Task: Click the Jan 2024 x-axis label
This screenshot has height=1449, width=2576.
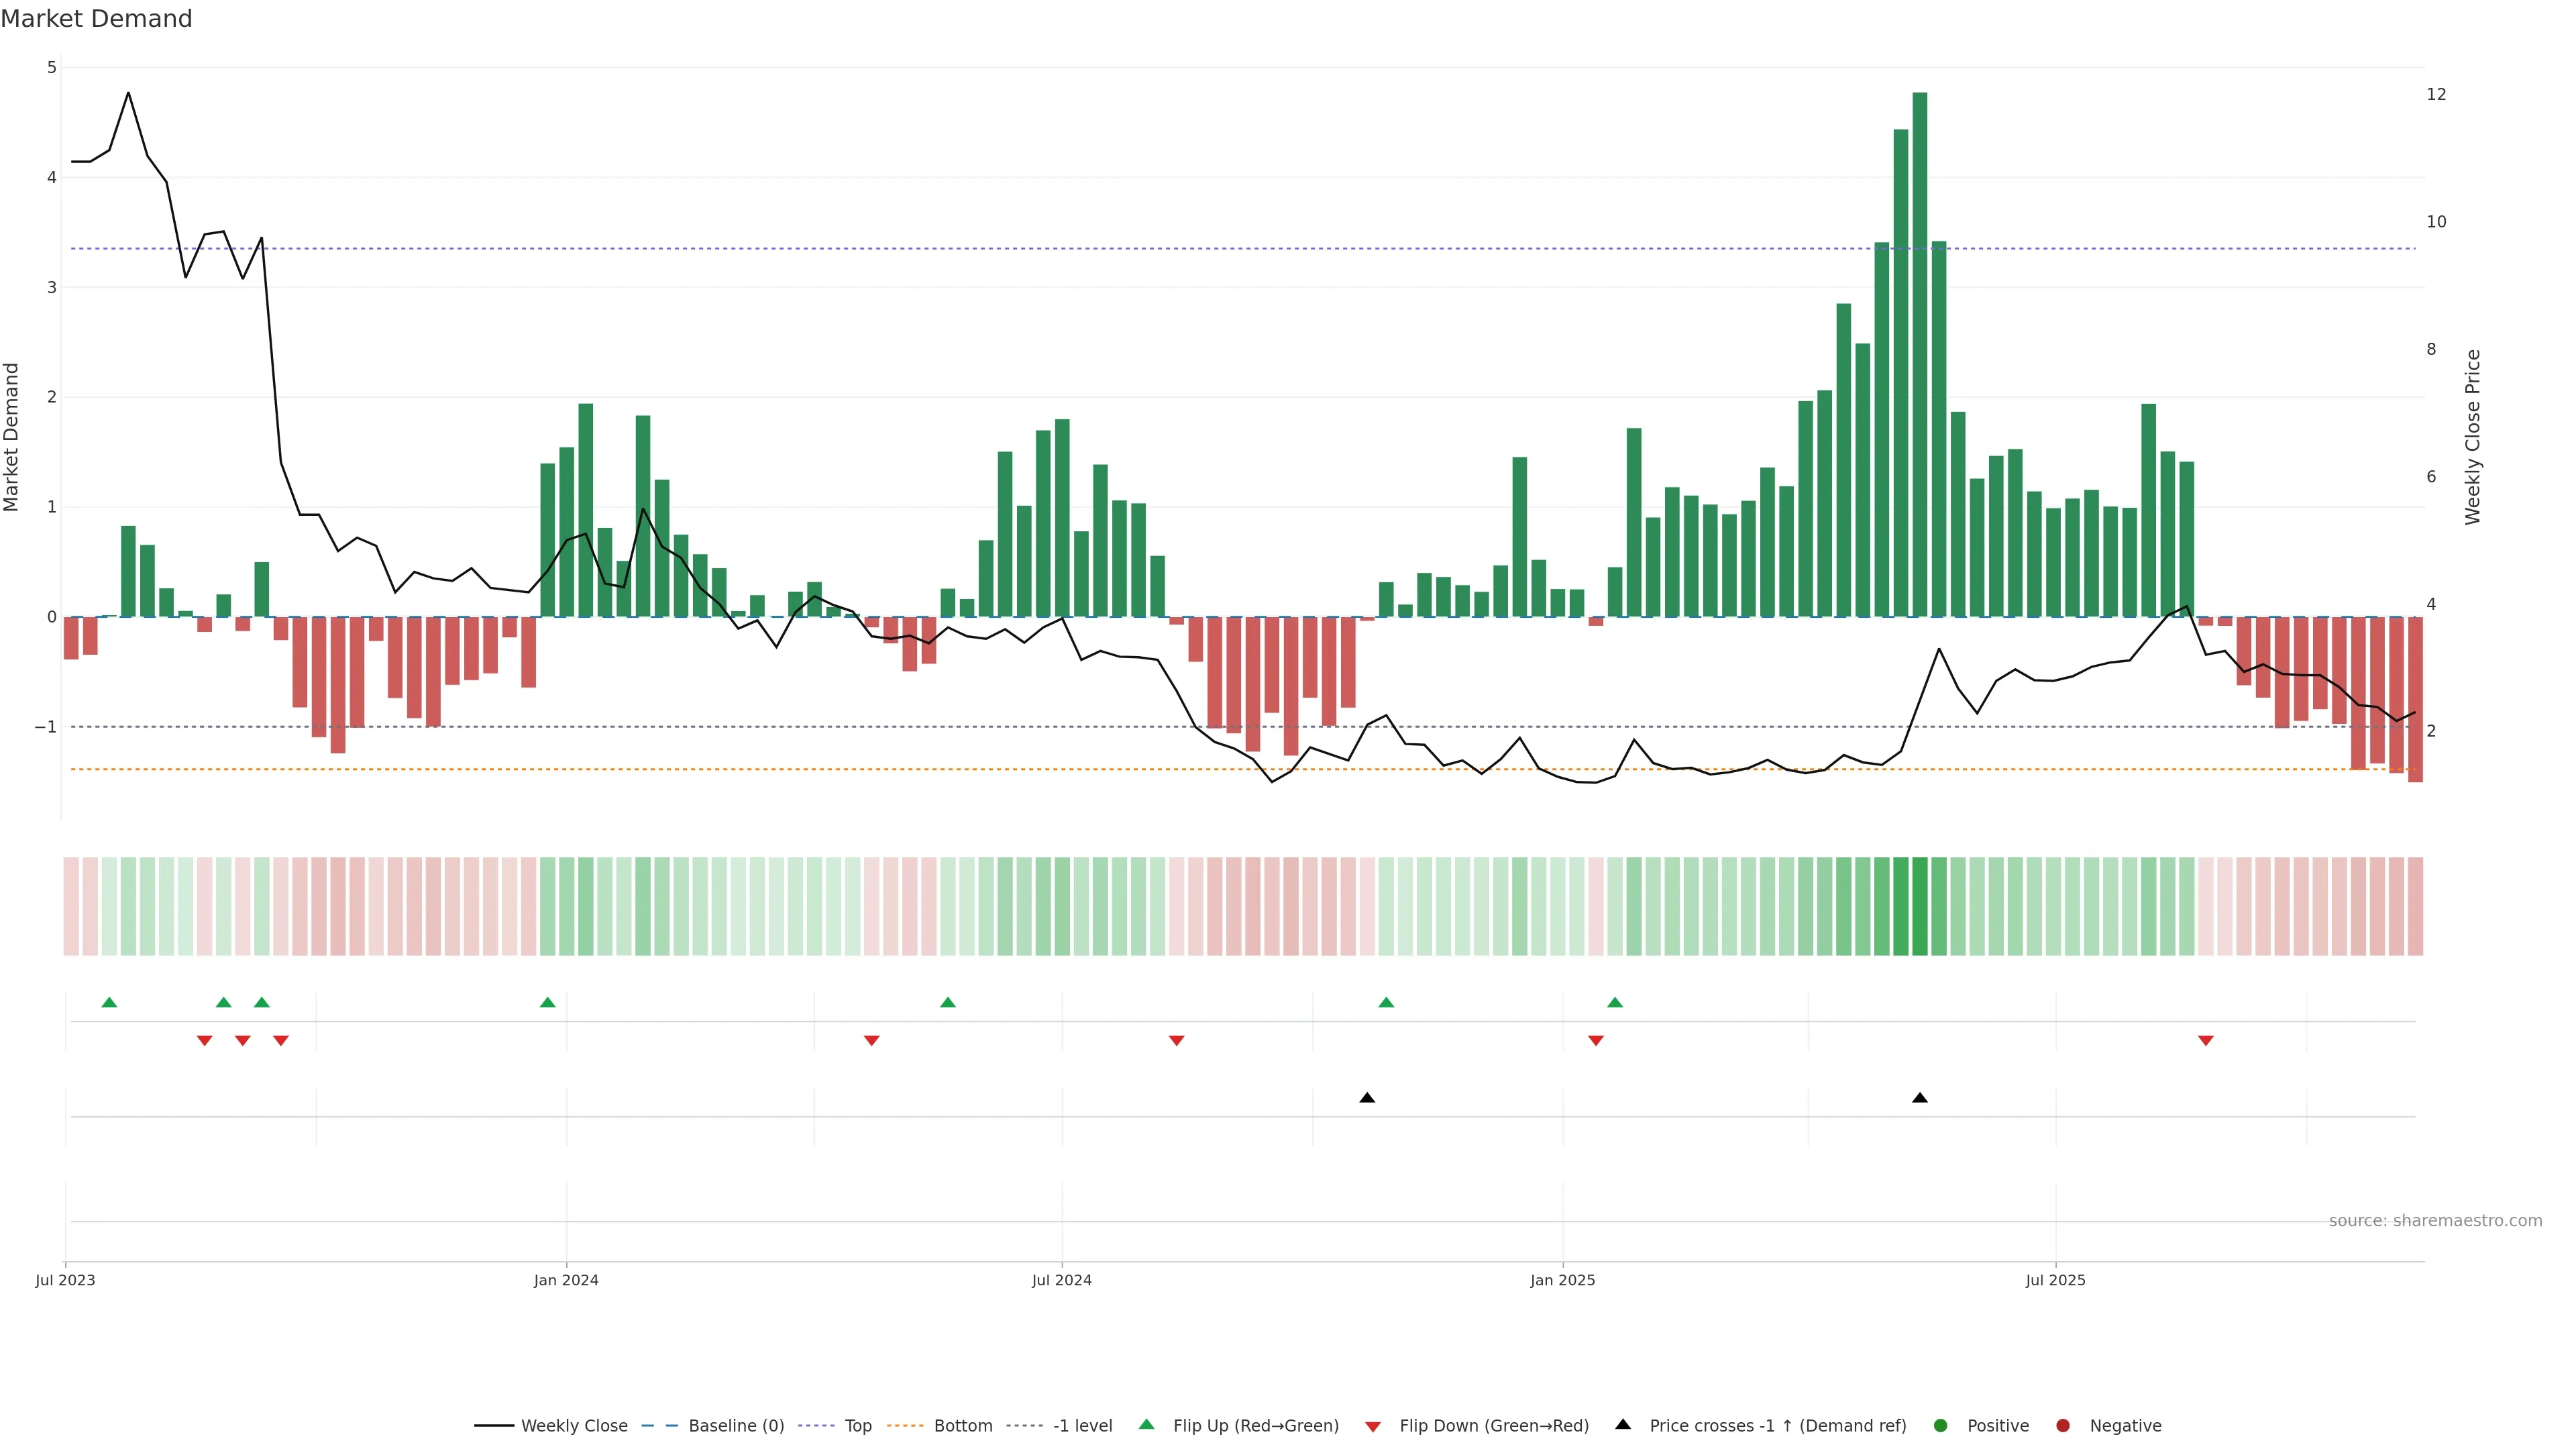Action: click(566, 1280)
